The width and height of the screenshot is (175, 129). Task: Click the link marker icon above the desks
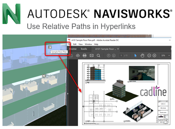(44, 76)
